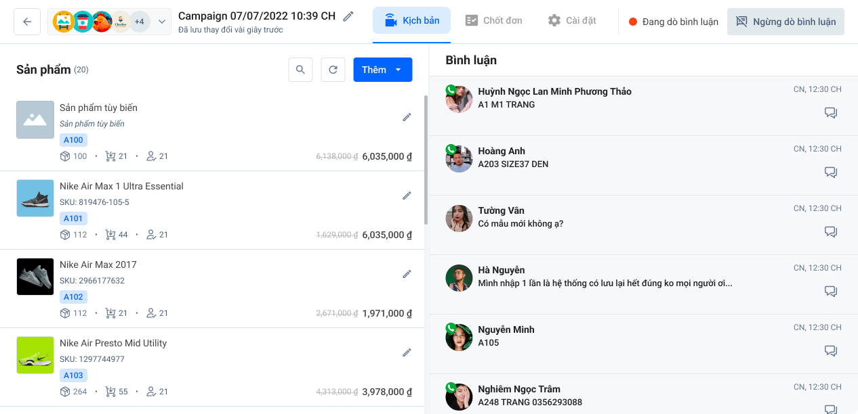Click the product list scrollbar
Viewport: 858px width, 414px height.
click(426, 160)
